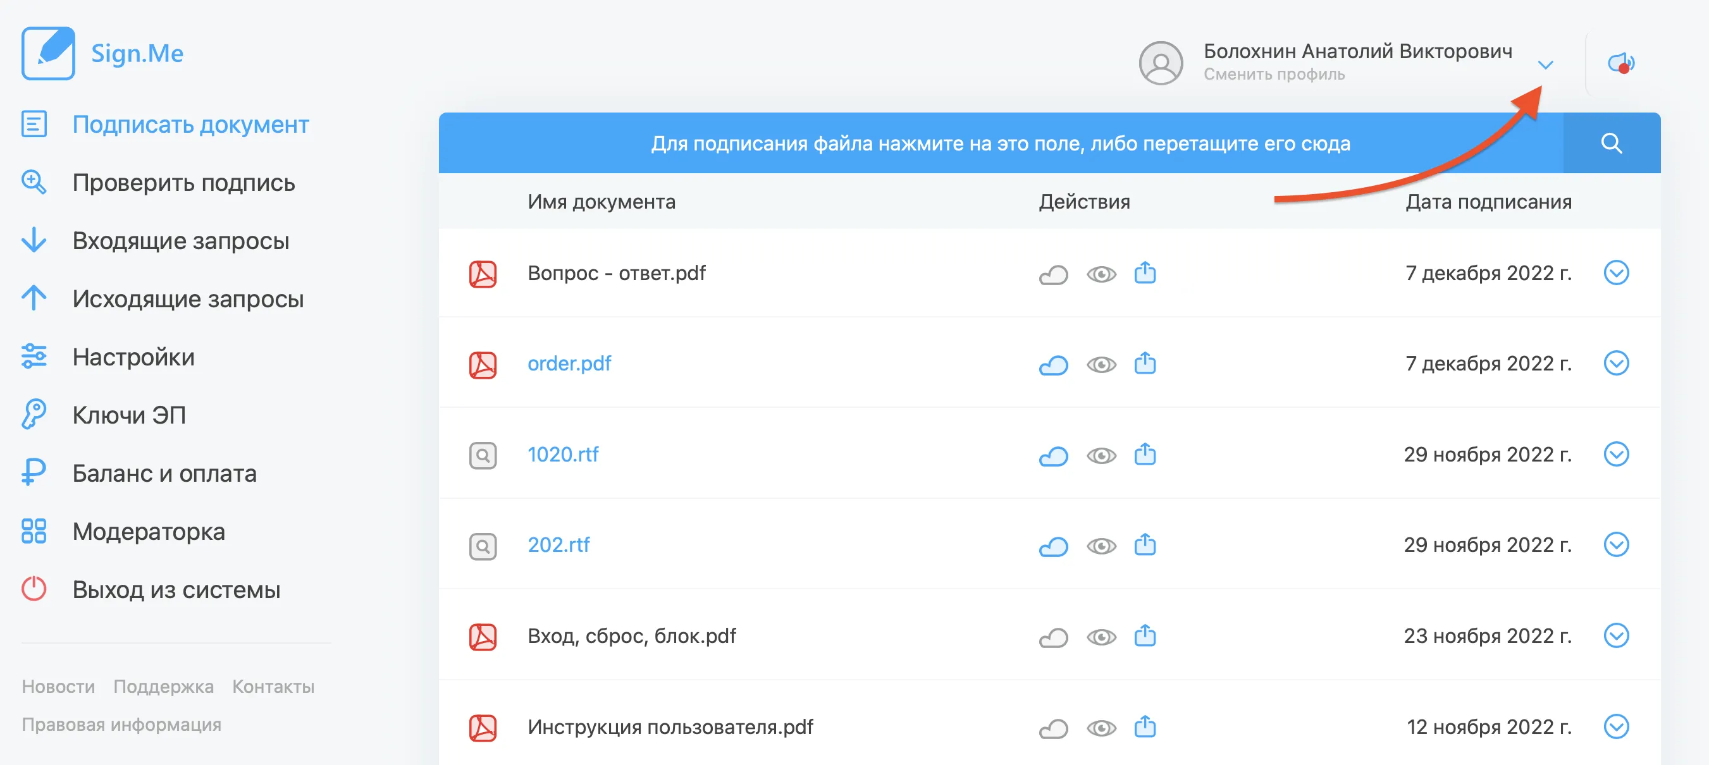Open 1020.rtf document link
Viewport: 1709px width, 765px height.
(562, 454)
